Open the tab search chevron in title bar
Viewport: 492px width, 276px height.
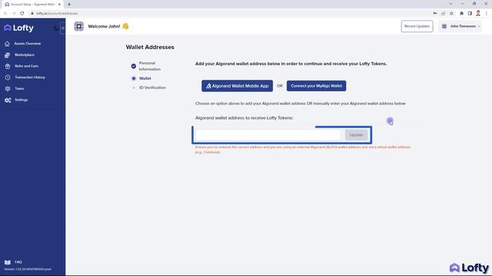[450, 4]
